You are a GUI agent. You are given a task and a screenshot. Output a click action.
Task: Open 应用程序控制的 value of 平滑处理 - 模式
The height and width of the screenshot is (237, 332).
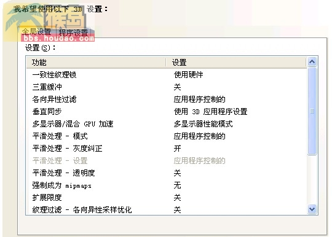pyautogui.click(x=199, y=136)
